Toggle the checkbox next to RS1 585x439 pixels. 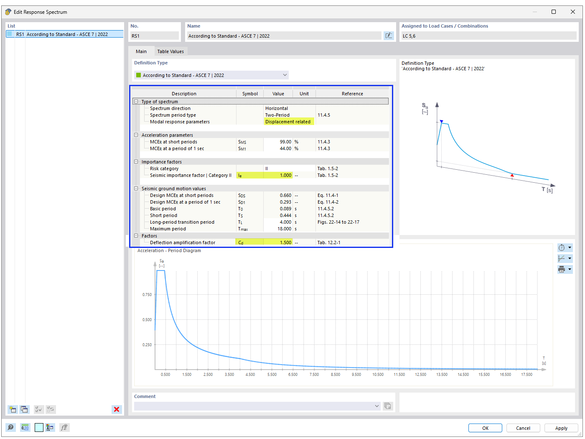tap(10, 34)
